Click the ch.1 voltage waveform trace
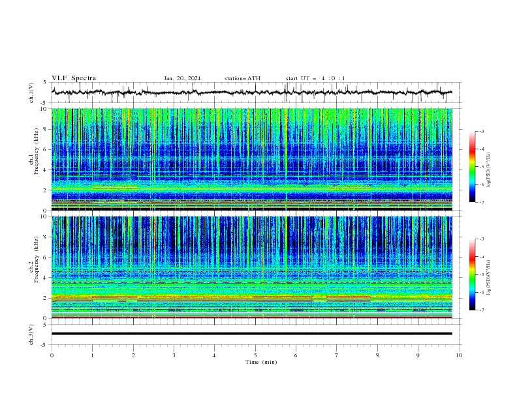 click(252, 93)
